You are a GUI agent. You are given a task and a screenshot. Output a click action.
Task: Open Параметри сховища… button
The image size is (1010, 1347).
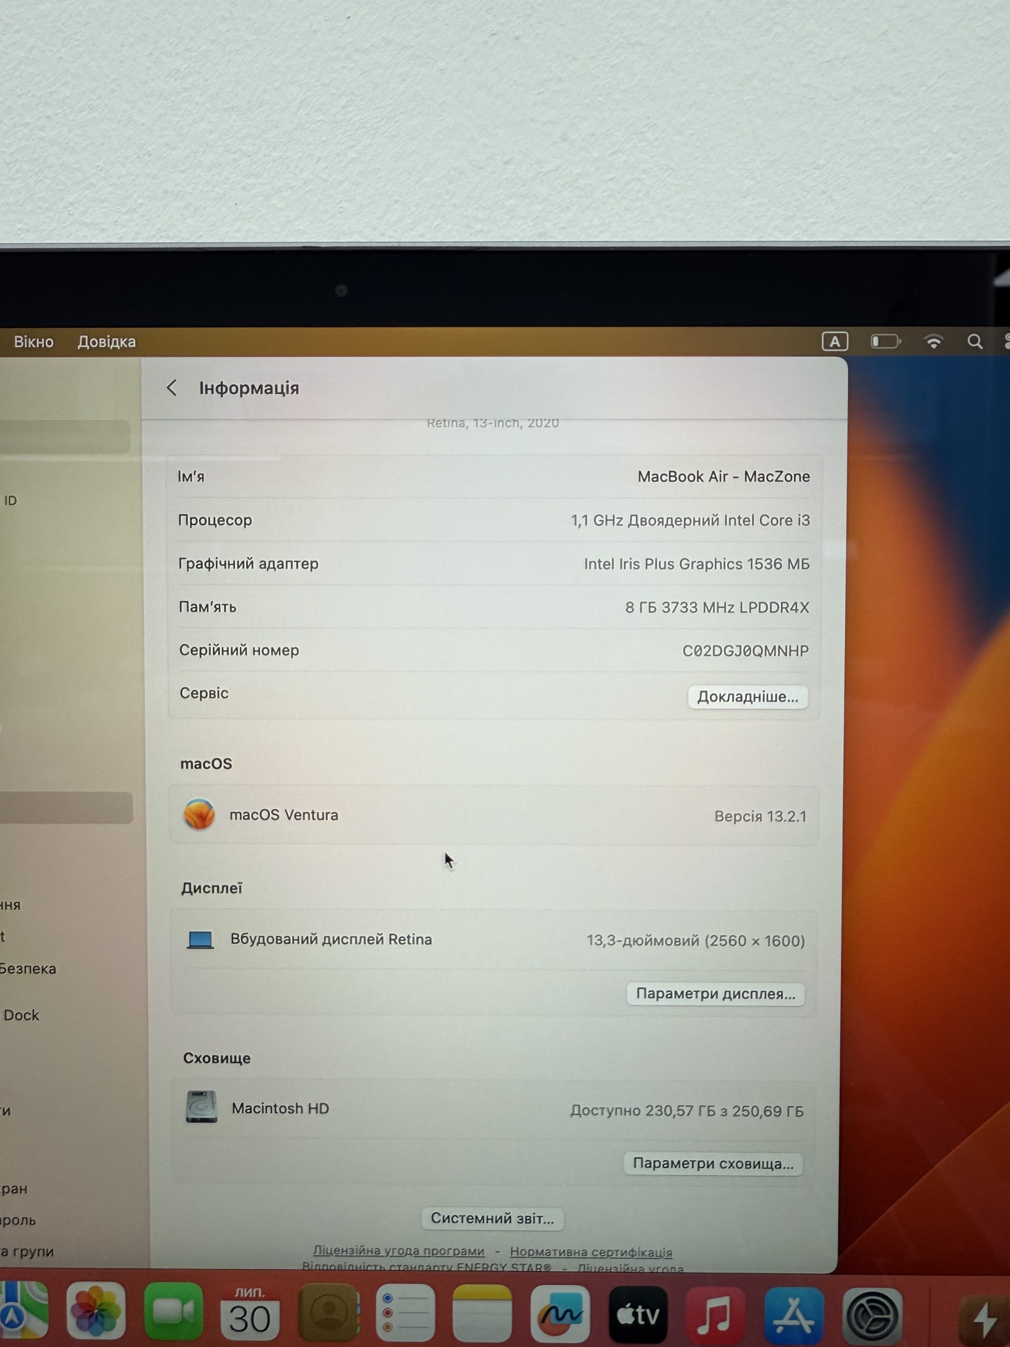pos(713,1164)
